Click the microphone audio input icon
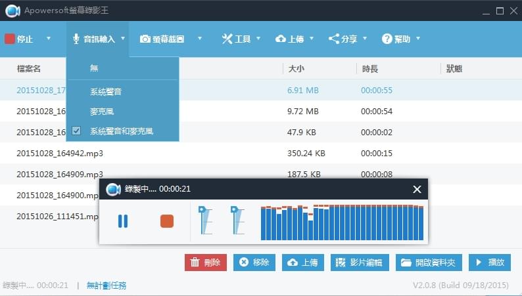This screenshot has height=296, width=522. 76,39
